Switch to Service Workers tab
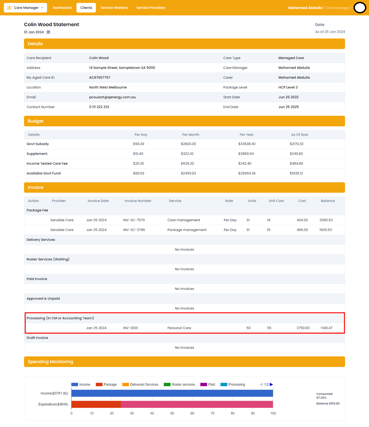Image resolution: width=369 pixels, height=427 pixels. pos(114,8)
